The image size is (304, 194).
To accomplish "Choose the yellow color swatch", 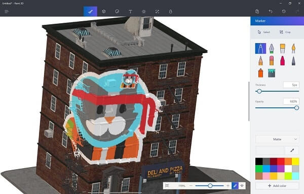I will click(295, 162).
